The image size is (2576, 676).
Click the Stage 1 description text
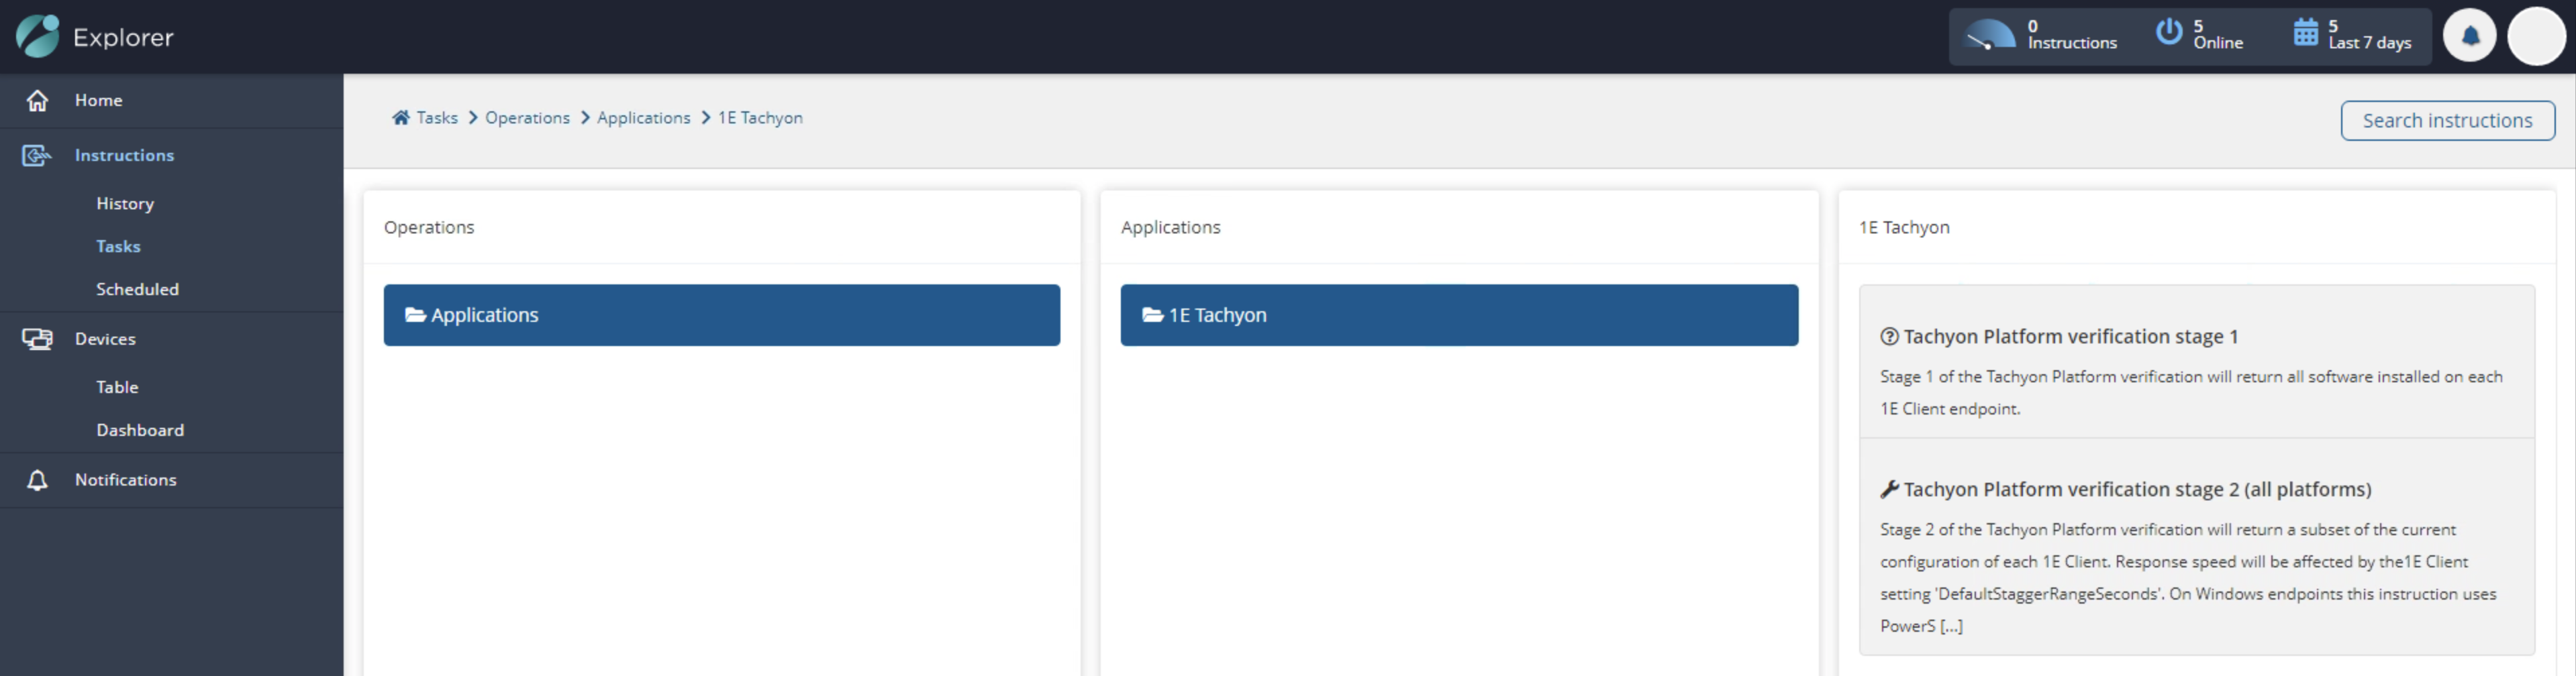(2190, 392)
